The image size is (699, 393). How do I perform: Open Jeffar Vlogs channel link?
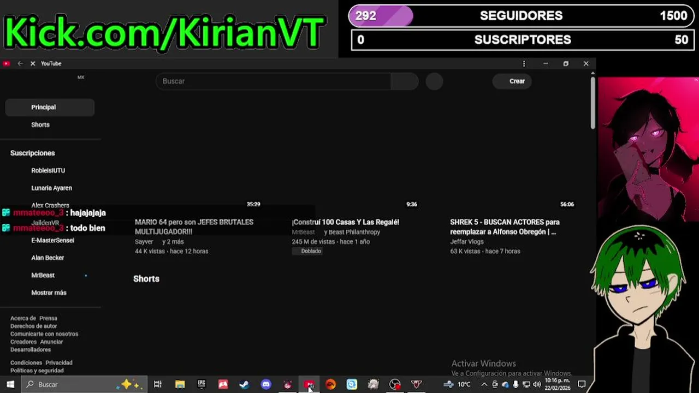[467, 242]
